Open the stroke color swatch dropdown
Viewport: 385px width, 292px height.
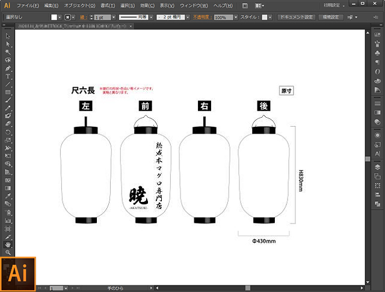tap(73, 17)
